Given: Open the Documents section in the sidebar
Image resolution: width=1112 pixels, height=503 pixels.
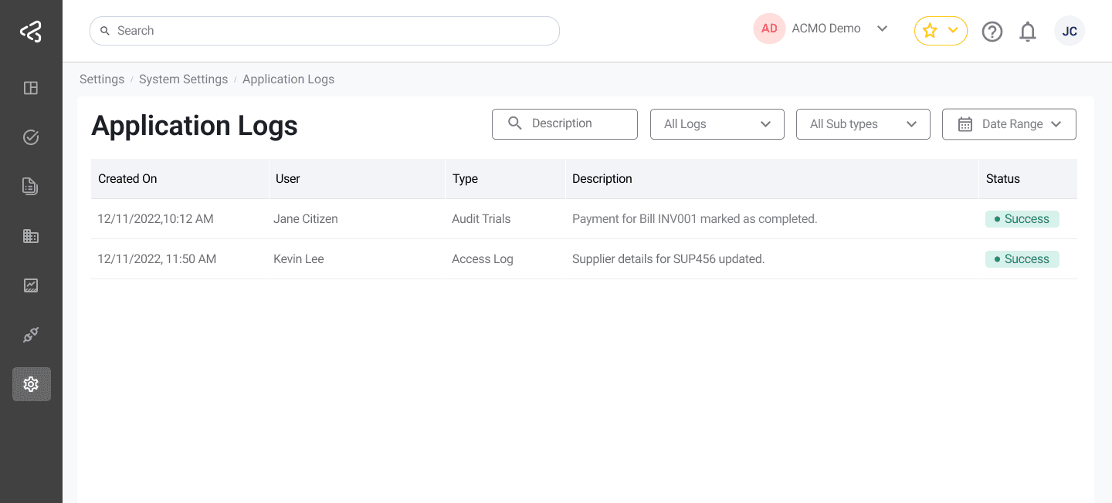Looking at the screenshot, I should [x=31, y=186].
